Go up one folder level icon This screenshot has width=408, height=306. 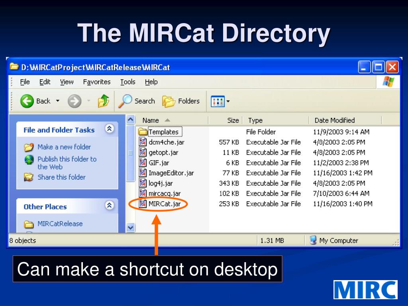[x=103, y=101]
